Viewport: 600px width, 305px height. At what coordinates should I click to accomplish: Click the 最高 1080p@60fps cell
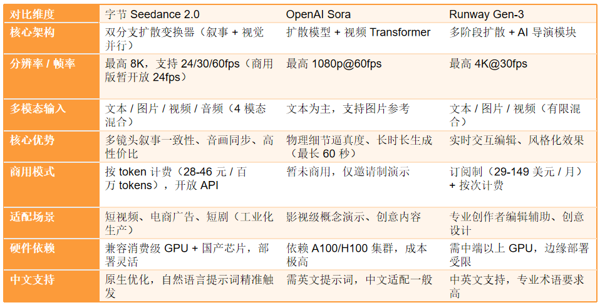pos(334,64)
